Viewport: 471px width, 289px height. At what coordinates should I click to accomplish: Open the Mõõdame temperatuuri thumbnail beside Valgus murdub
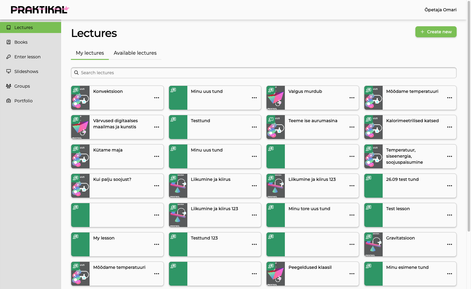[x=373, y=98]
